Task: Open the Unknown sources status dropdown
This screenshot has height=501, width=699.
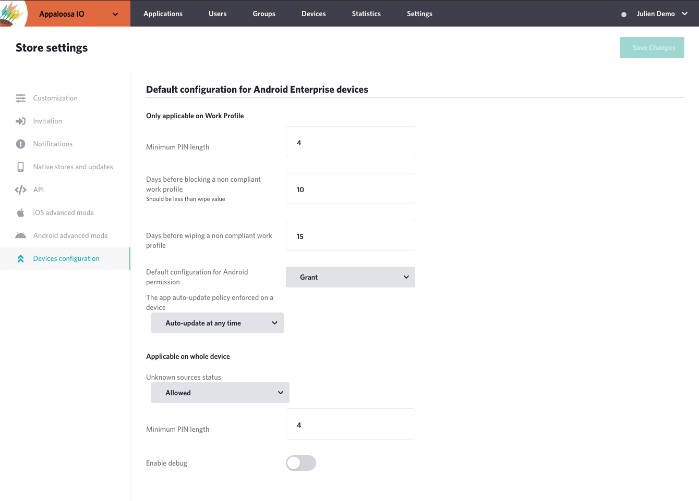Action: 220,393
